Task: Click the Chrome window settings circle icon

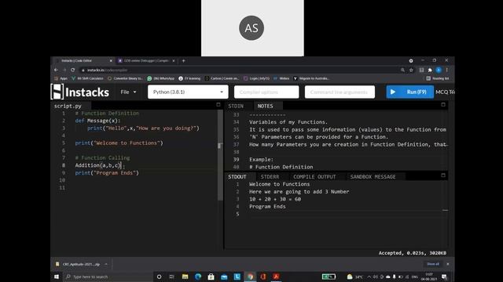Action: click(x=411, y=61)
